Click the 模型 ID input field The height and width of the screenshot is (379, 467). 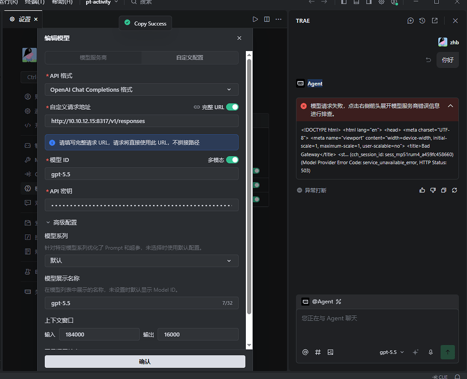(141, 174)
